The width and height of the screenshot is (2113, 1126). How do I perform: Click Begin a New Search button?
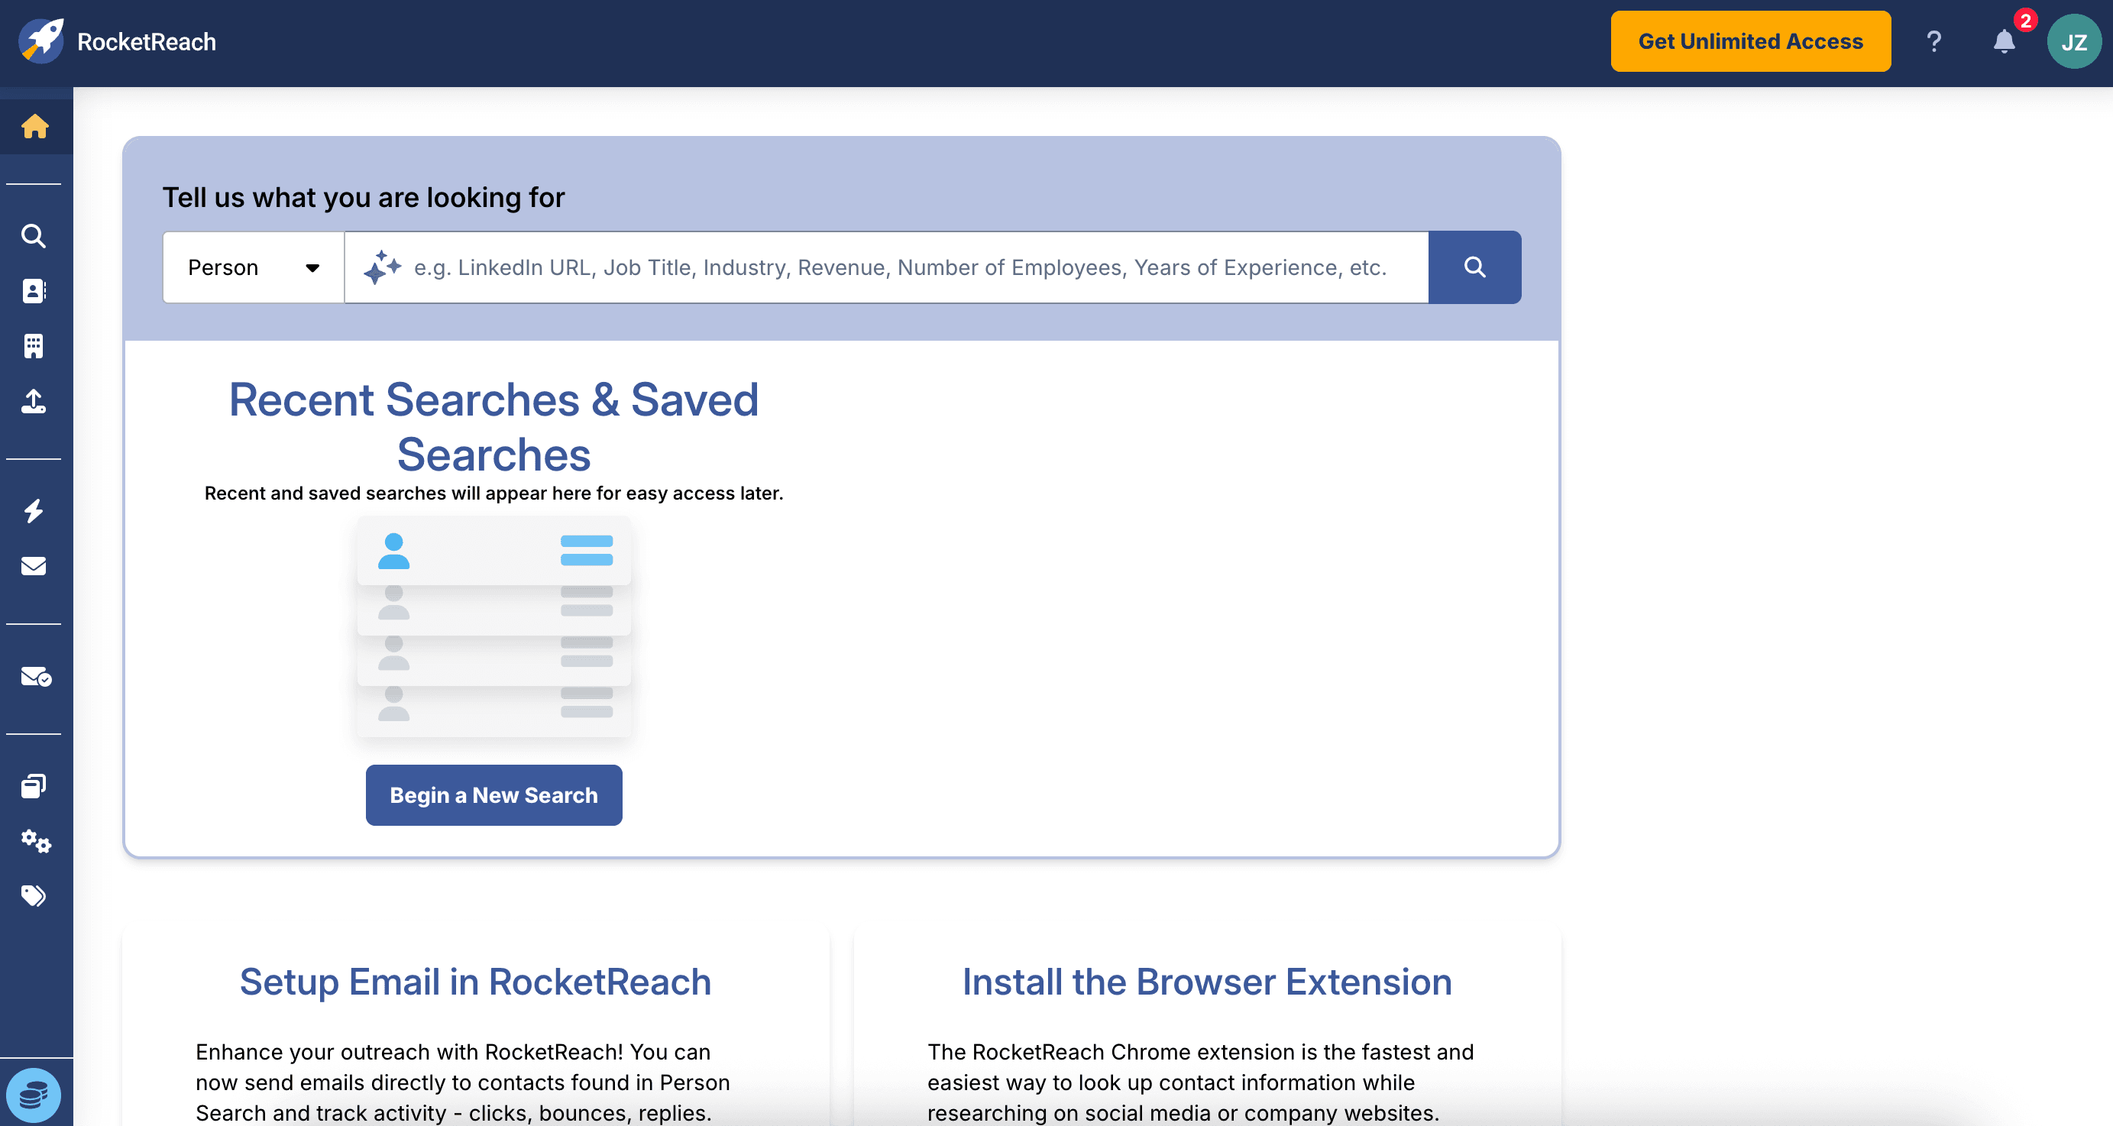(x=493, y=794)
